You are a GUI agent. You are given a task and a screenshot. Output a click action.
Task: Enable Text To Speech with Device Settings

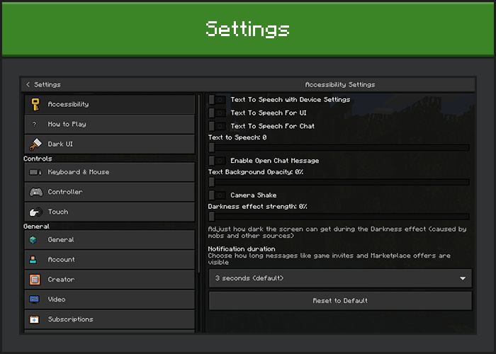218,100
